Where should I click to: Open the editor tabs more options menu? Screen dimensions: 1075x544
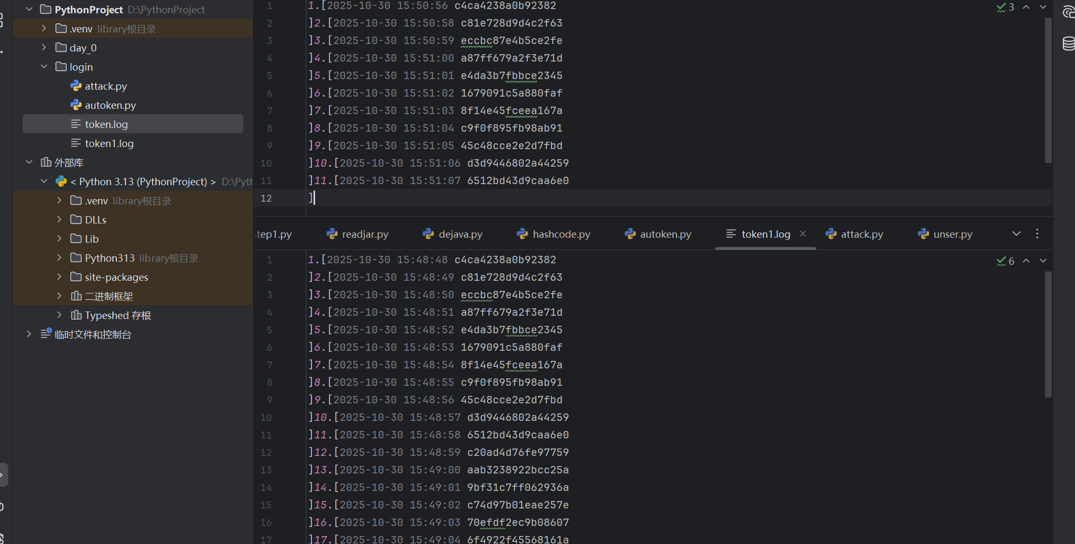1037,234
